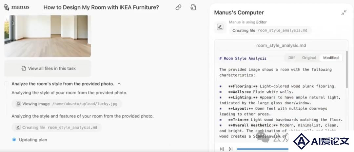
Task: Click the Editor tool icon
Action: point(220,27)
